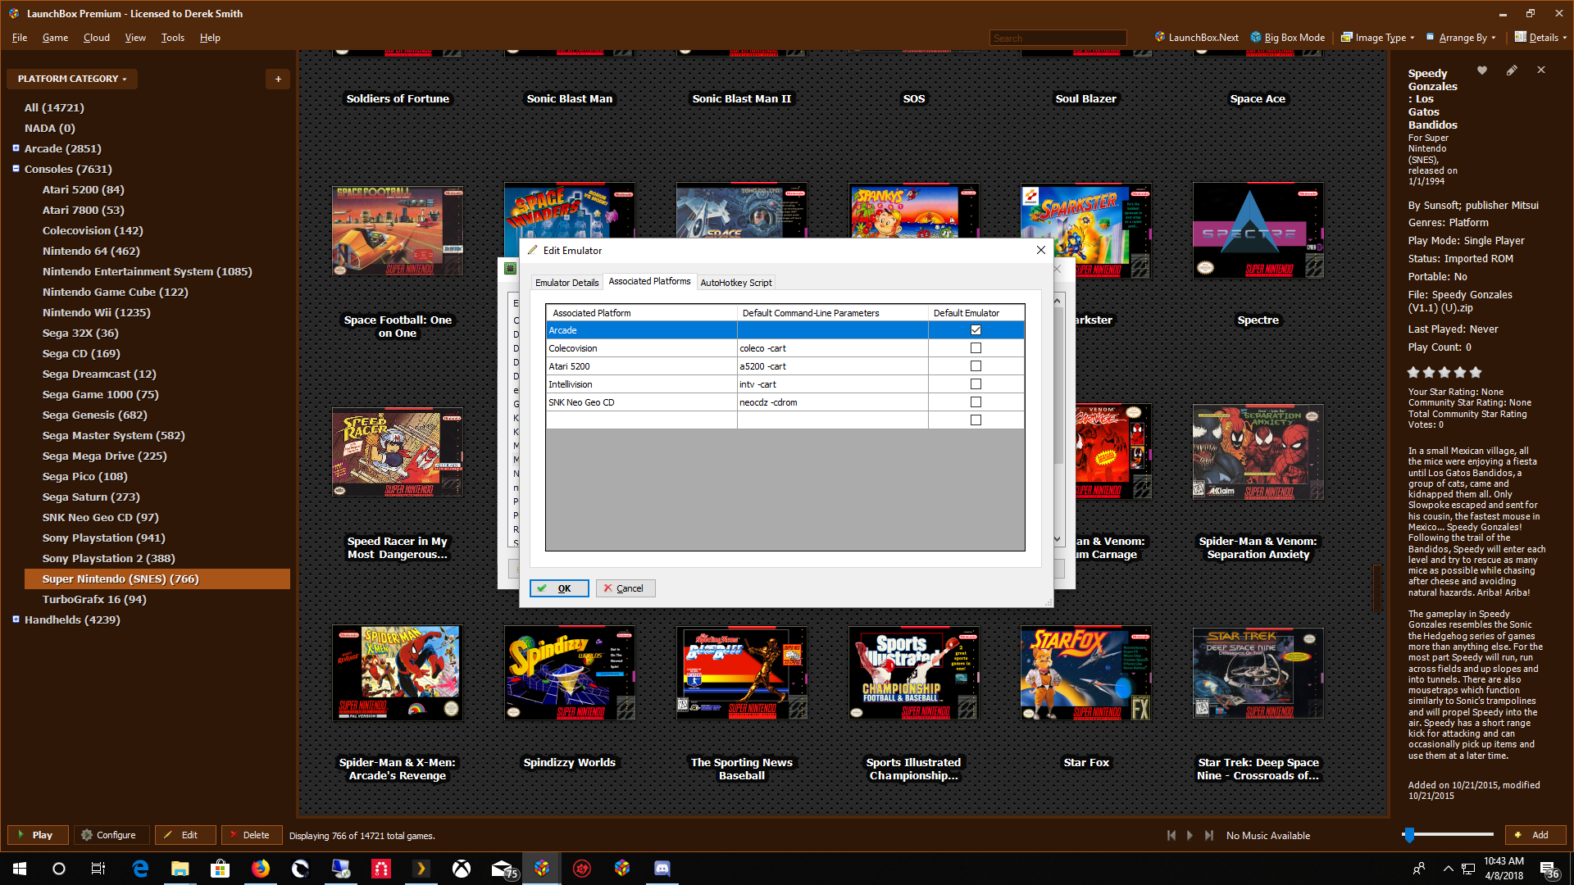The image size is (1574, 885).
Task: Switch to the Emulator Details tab
Action: click(566, 283)
